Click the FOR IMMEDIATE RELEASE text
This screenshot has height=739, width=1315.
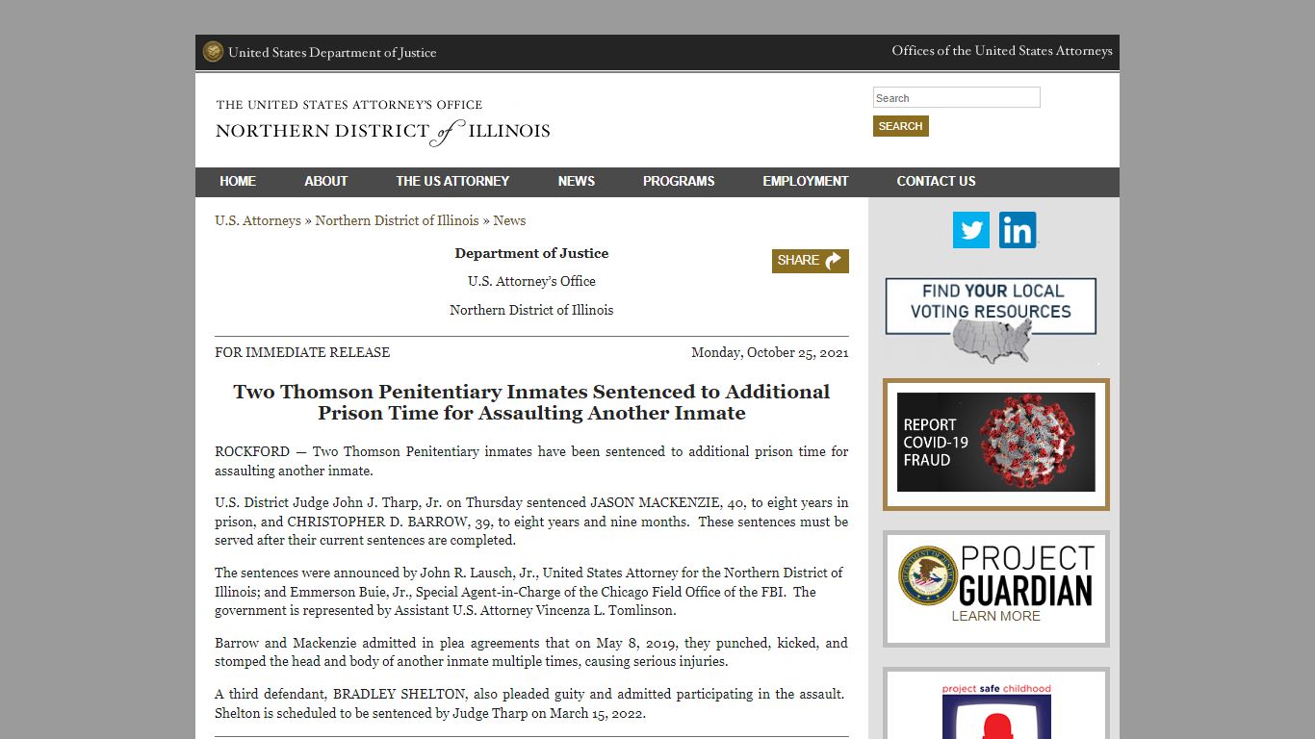coord(302,352)
